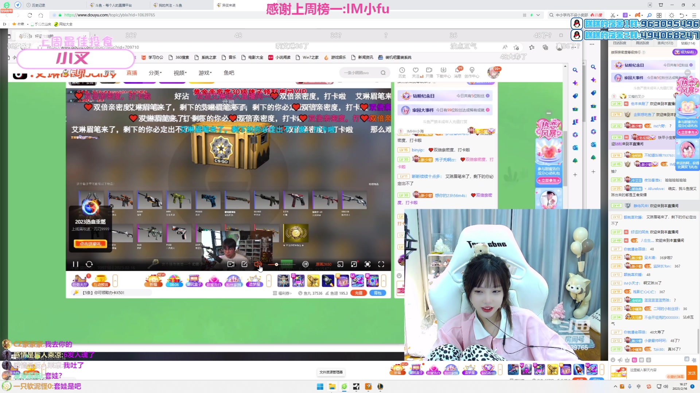
Task: Open the 新闻资讯 bookmark
Action: point(362,57)
